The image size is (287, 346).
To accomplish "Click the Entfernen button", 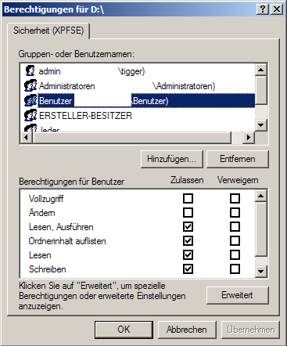I will pyautogui.click(x=238, y=159).
